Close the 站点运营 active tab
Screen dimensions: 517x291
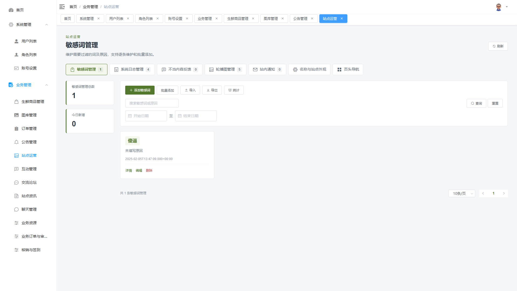point(342,19)
